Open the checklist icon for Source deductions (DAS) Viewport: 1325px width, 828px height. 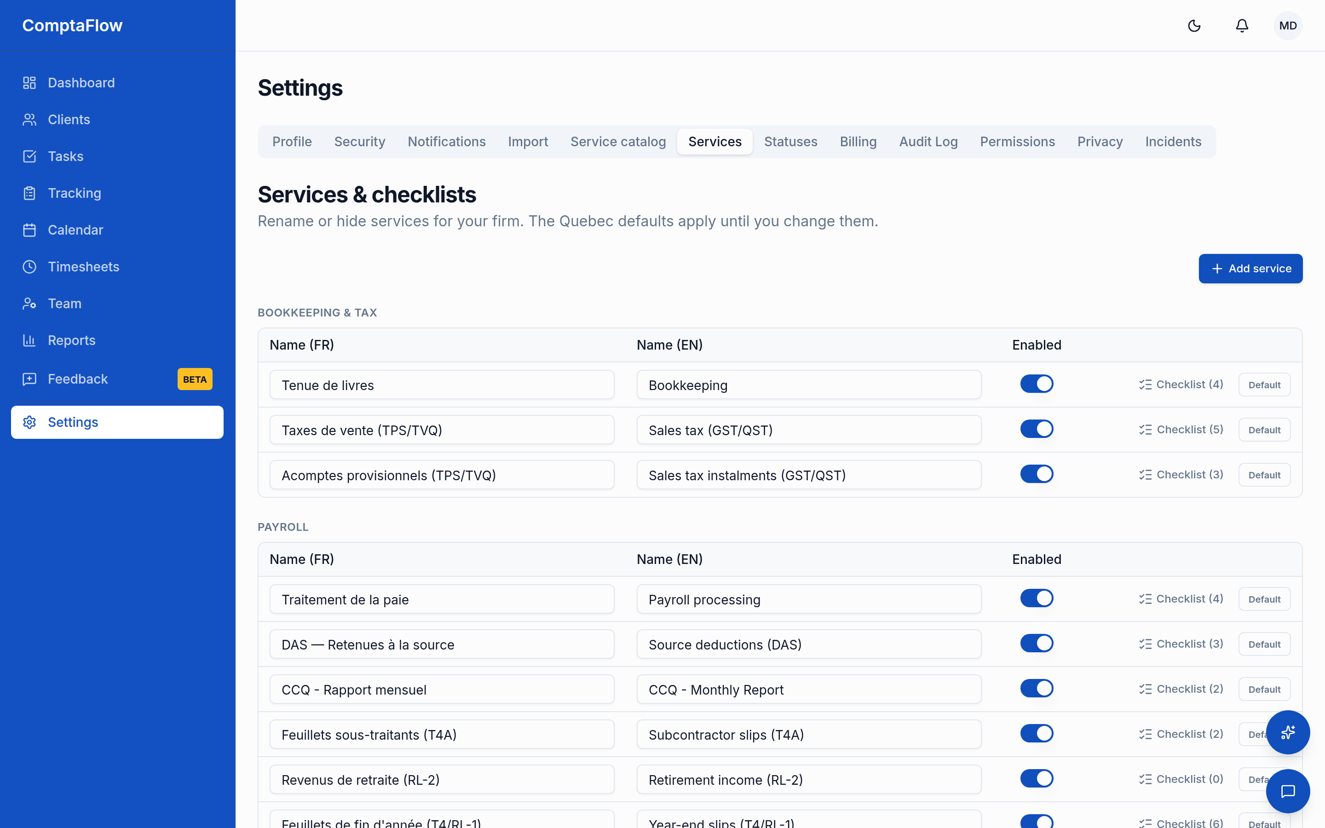tap(1146, 644)
